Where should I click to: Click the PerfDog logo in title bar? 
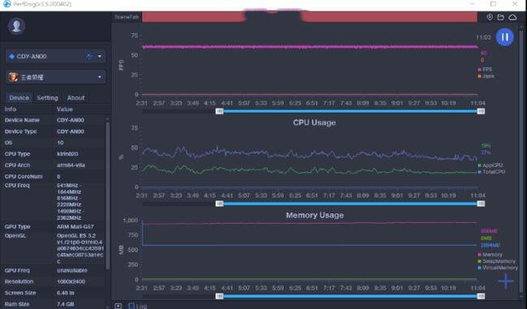click(x=6, y=4)
